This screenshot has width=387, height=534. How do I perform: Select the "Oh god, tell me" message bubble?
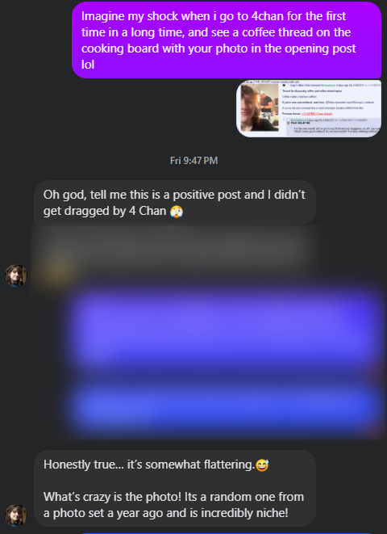pyautogui.click(x=175, y=203)
